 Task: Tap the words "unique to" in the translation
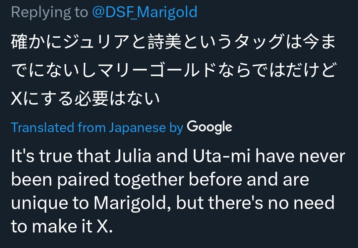coord(50,204)
